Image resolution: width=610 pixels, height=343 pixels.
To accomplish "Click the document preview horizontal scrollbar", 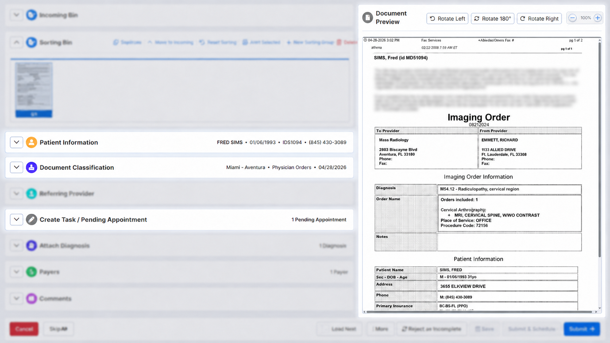I will pos(479,312).
